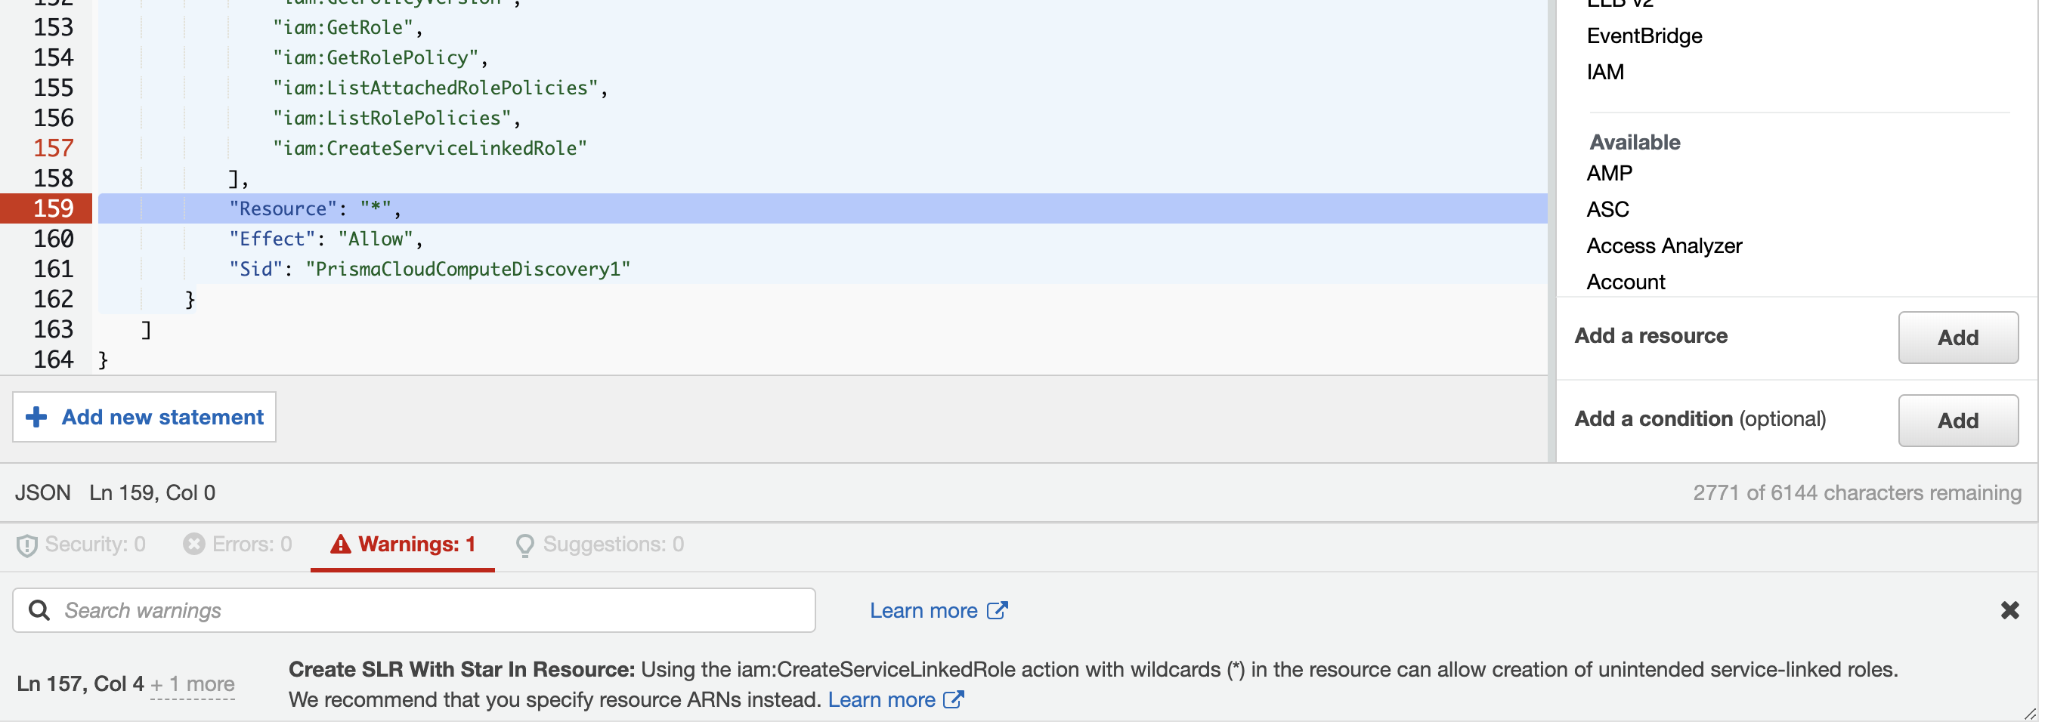Viewport: 2048px width, 725px height.
Task: Select Access Analyzer from Available services
Action: [1666, 246]
